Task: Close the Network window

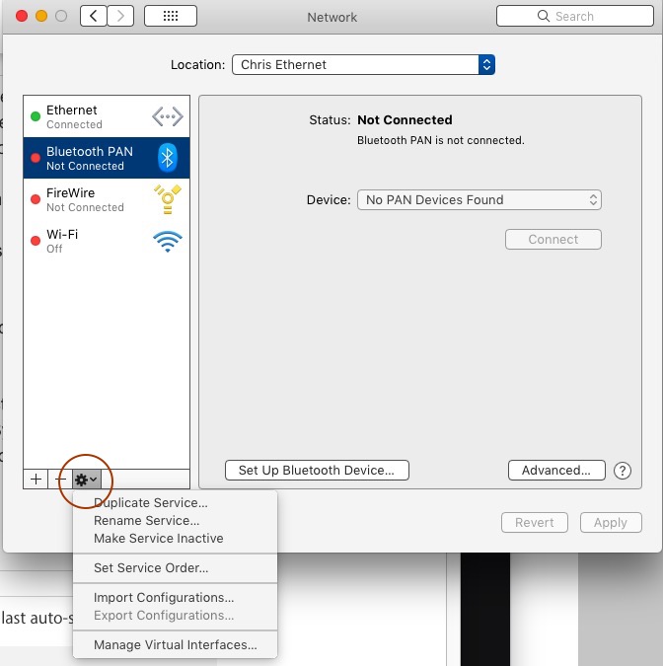Action: click(22, 16)
